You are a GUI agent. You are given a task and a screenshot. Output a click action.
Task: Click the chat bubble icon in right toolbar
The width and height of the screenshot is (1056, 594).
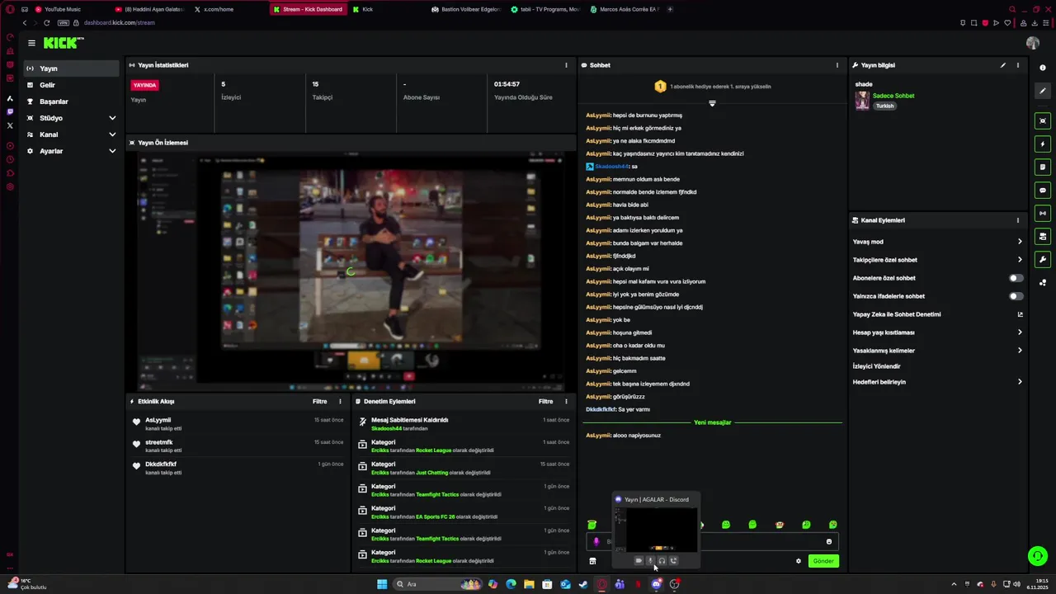pyautogui.click(x=1043, y=190)
